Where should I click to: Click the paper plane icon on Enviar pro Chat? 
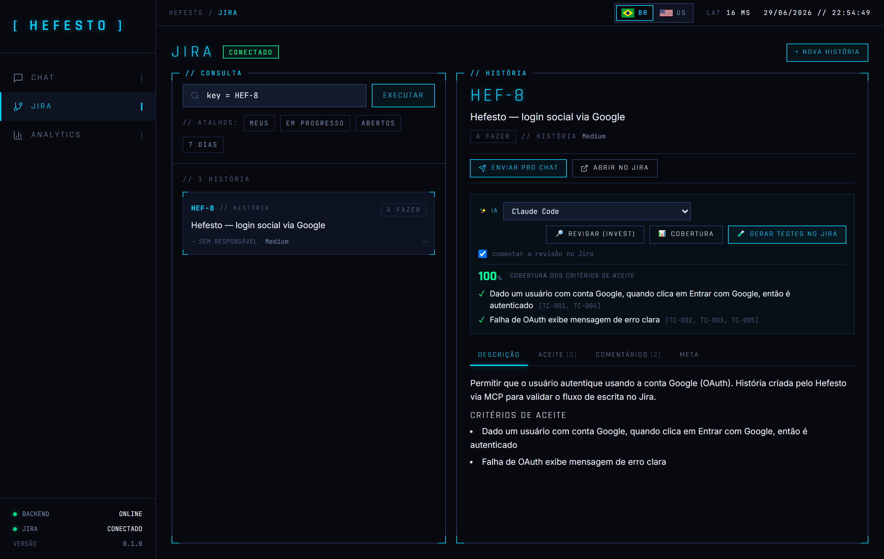click(x=482, y=168)
